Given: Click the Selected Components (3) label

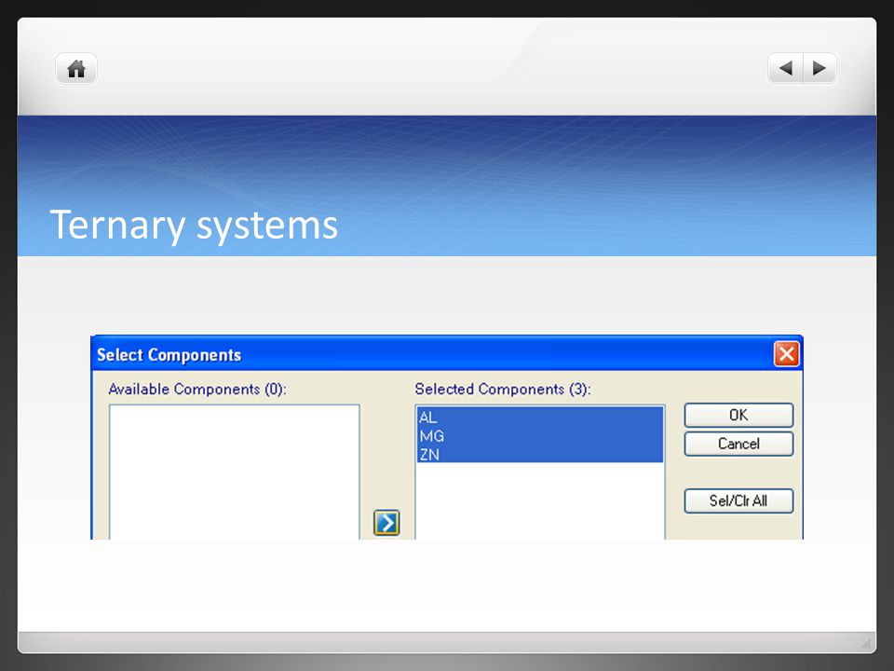Looking at the screenshot, I should coord(502,390).
